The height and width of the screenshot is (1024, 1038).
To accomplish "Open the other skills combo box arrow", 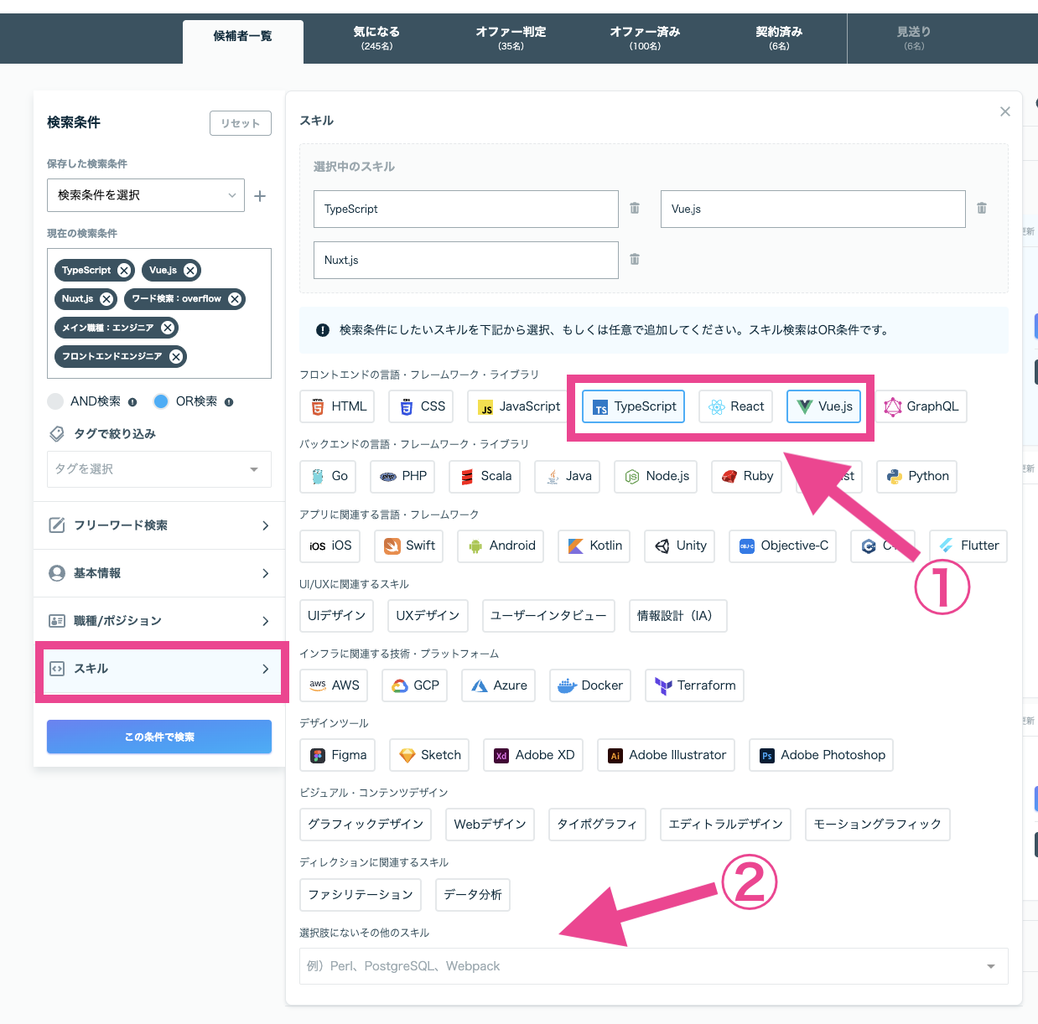I will point(991,966).
